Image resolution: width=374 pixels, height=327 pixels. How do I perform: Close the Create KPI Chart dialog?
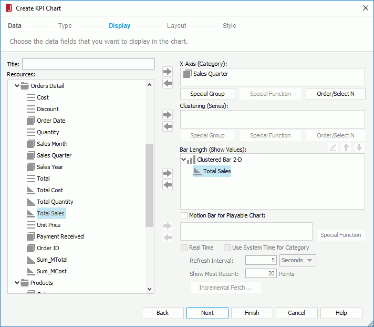[x=365, y=8]
